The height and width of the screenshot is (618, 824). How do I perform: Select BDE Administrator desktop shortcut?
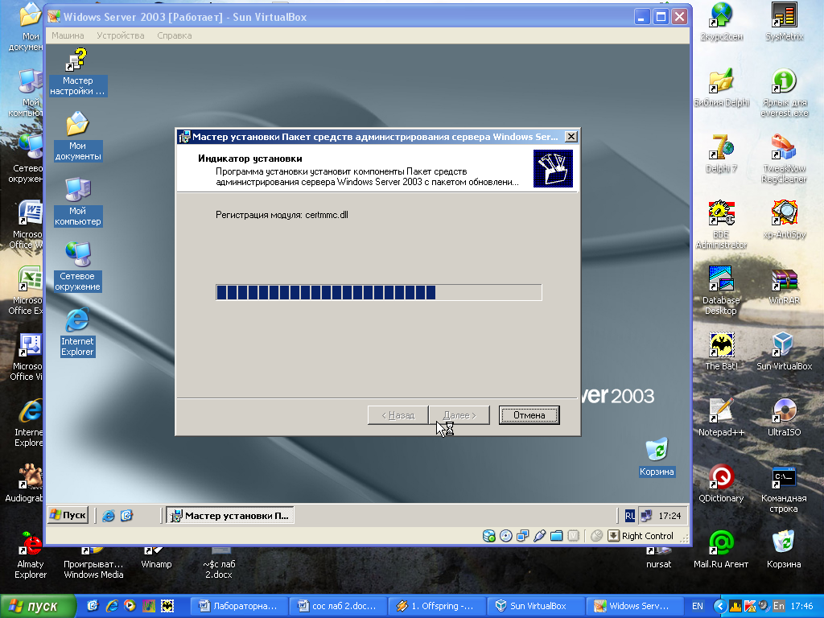tap(721, 225)
